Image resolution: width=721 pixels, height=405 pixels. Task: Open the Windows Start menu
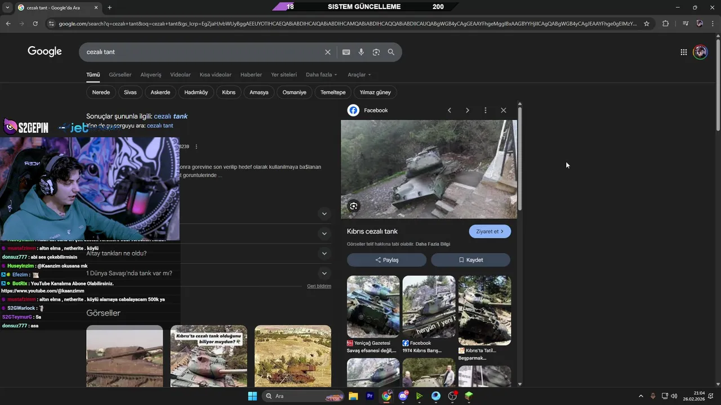pyautogui.click(x=252, y=396)
